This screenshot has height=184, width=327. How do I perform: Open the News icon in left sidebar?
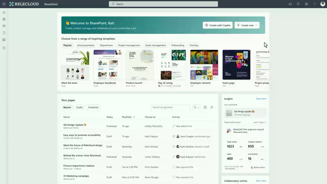(4, 26)
